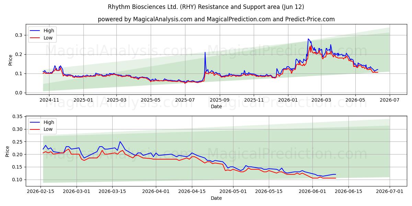Click the '2025-05' x-axis label in top chart

pyautogui.click(x=151, y=100)
